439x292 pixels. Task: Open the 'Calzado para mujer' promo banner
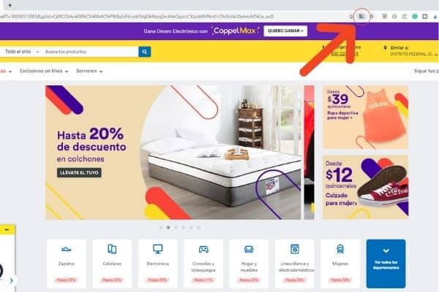tap(365, 187)
